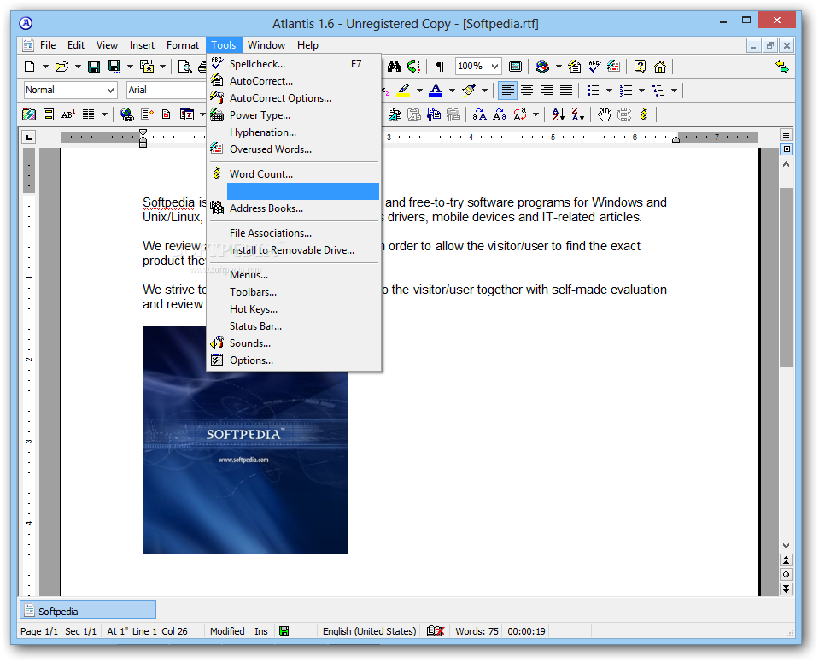Image resolution: width=819 pixels, height=662 pixels.
Task: Expand the highlight color dropdown arrow
Action: coord(419,91)
